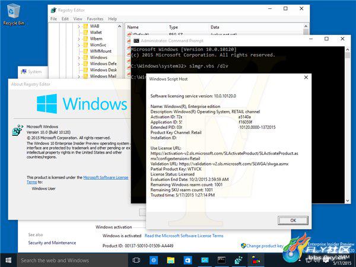The height and width of the screenshot is (267, 356).
Task: Expand the WAB key node
Action: pyautogui.click(x=79, y=26)
